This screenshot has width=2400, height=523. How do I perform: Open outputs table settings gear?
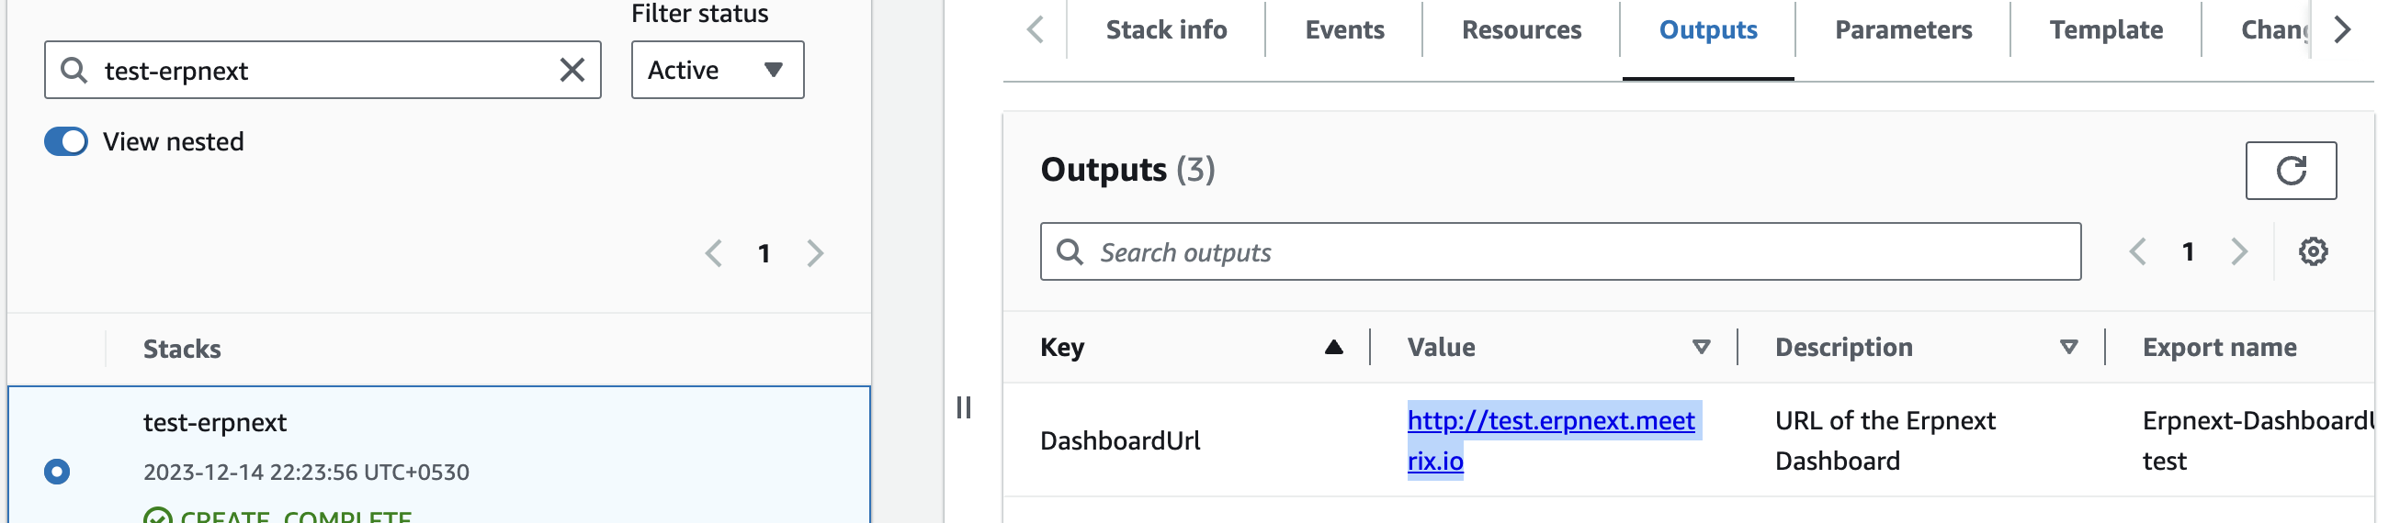[2313, 252]
